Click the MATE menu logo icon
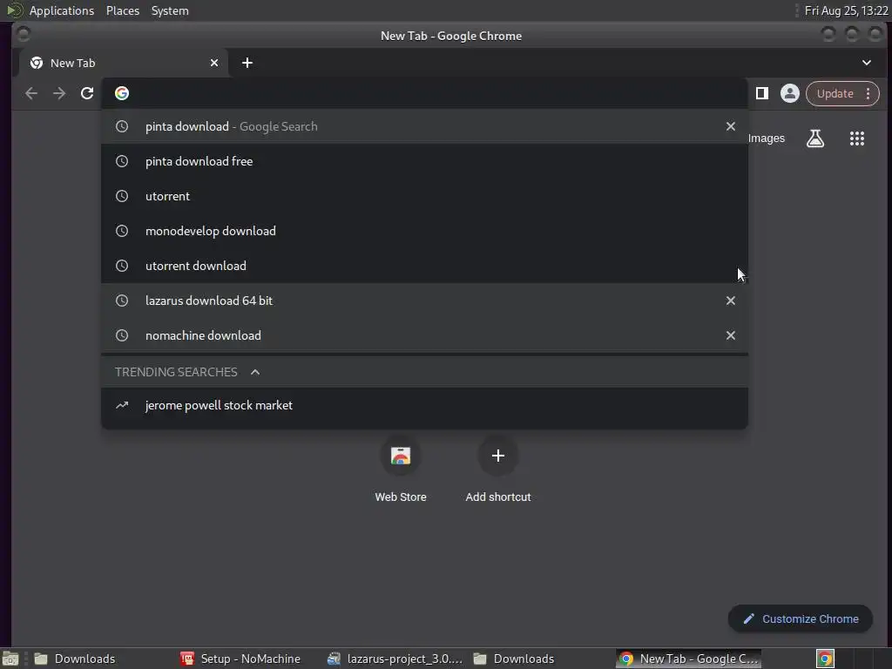Viewport: 892px width, 669px height. [x=15, y=10]
